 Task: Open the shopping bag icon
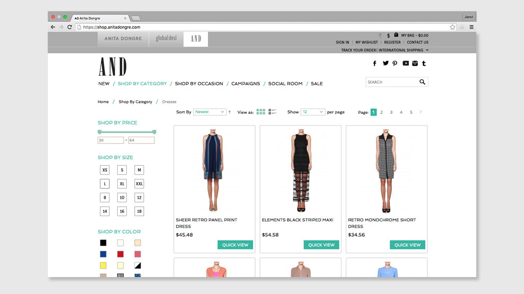(396, 35)
